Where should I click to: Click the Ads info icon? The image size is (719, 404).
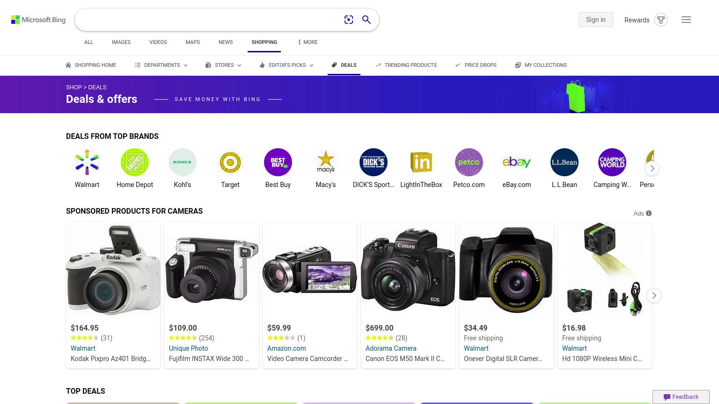pyautogui.click(x=649, y=213)
